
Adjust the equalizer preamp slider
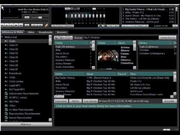(x=66, y=16)
